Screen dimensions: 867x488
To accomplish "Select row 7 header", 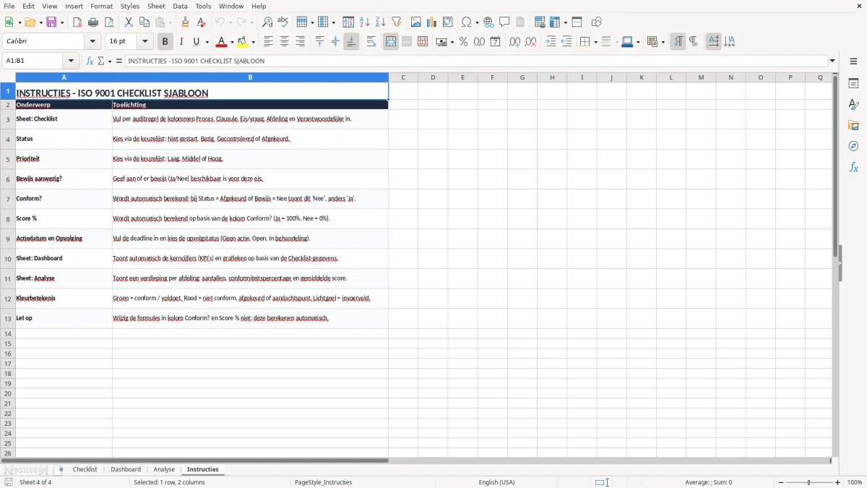I will [x=8, y=199].
